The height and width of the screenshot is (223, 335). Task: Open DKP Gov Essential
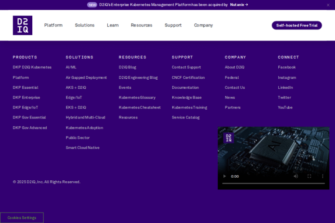tap(29, 117)
